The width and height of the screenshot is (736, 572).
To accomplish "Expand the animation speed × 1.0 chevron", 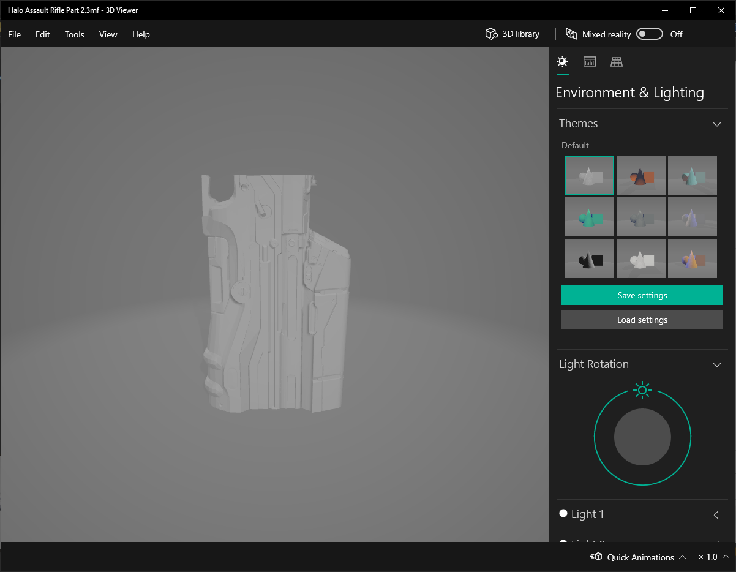I will coord(726,557).
